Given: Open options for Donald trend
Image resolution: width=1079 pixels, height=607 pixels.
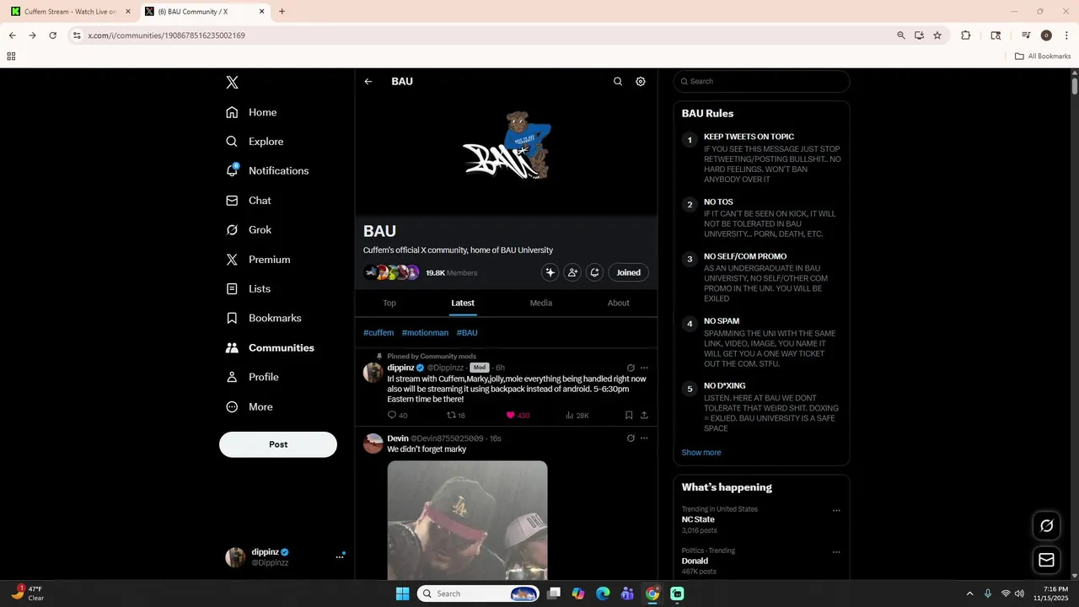Looking at the screenshot, I should tap(836, 552).
